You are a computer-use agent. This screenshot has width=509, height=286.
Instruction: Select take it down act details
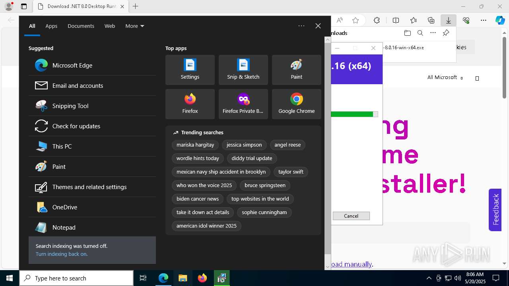pyautogui.click(x=203, y=213)
